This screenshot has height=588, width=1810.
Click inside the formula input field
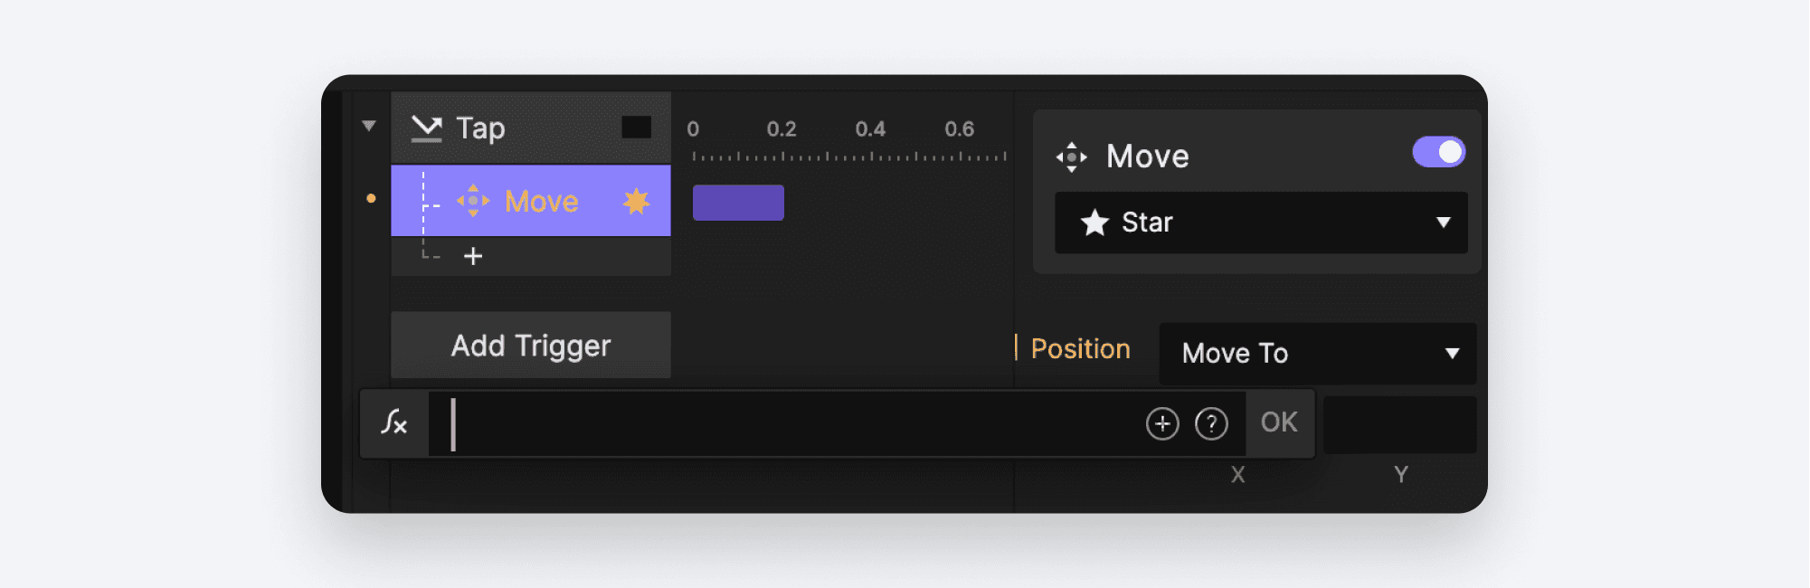[769, 423]
